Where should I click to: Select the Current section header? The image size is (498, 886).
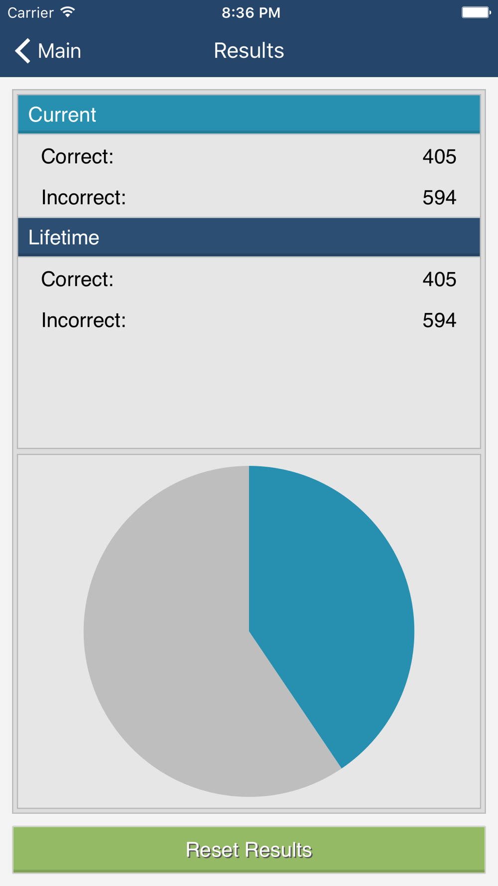[x=249, y=114]
